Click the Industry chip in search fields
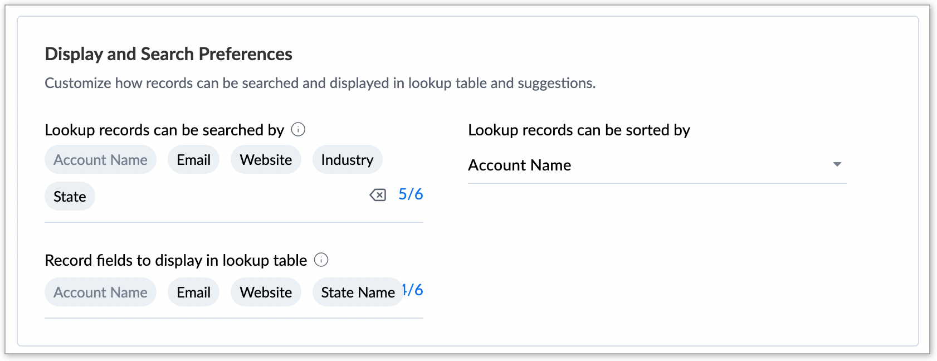 point(347,160)
